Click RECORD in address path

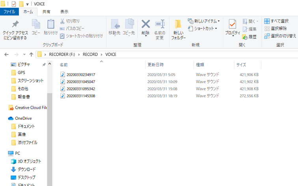tap(90, 54)
